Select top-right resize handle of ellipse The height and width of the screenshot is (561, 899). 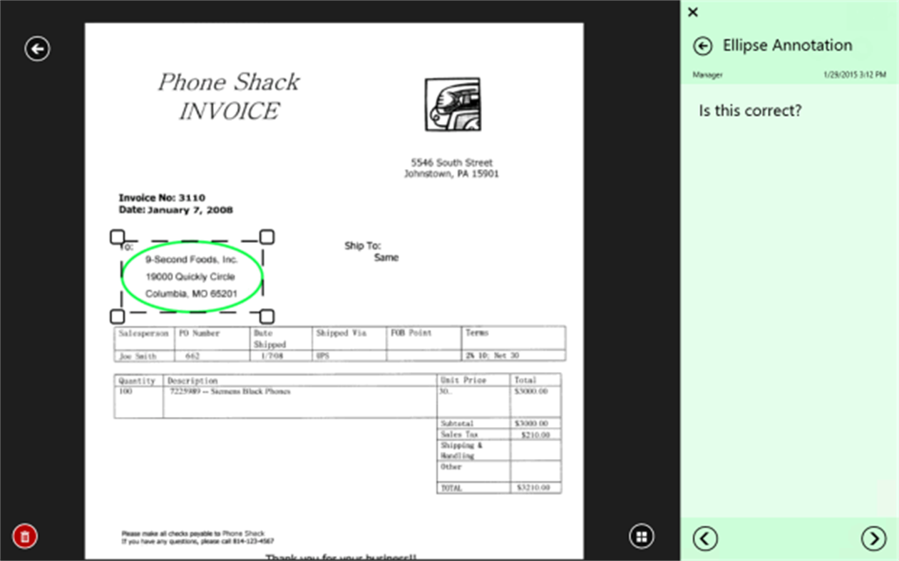click(x=267, y=237)
